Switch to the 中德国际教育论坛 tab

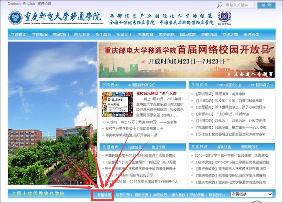pyautogui.click(x=141, y=85)
